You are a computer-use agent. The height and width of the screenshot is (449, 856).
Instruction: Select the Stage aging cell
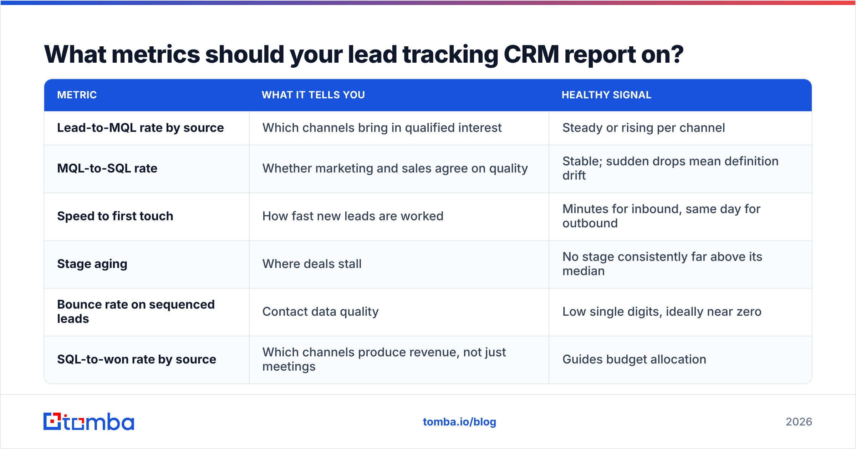(x=147, y=264)
